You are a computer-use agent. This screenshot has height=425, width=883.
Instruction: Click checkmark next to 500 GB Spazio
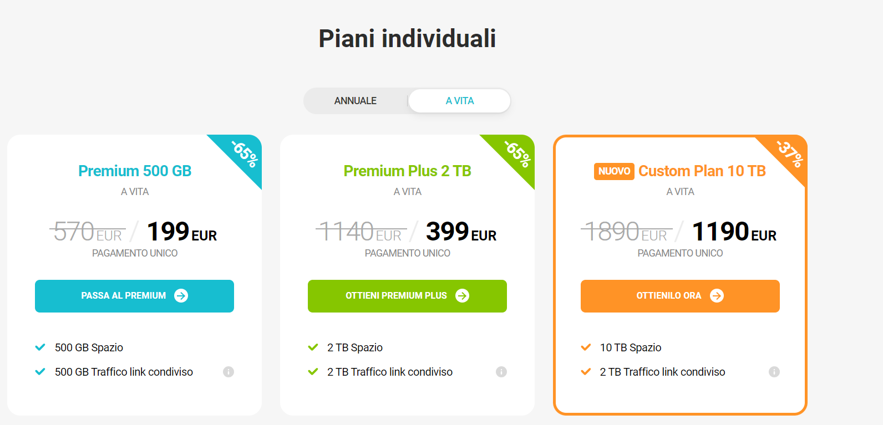40,347
